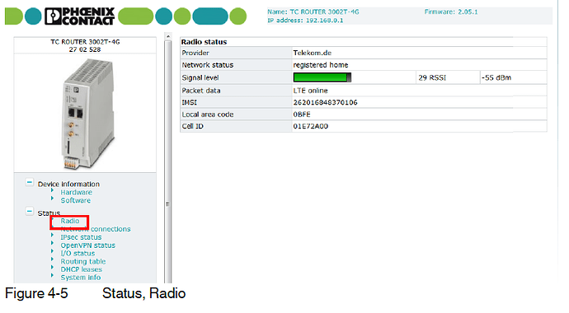Click the TC Router device image
Viewport: 569px width, 313px height.
pos(88,114)
